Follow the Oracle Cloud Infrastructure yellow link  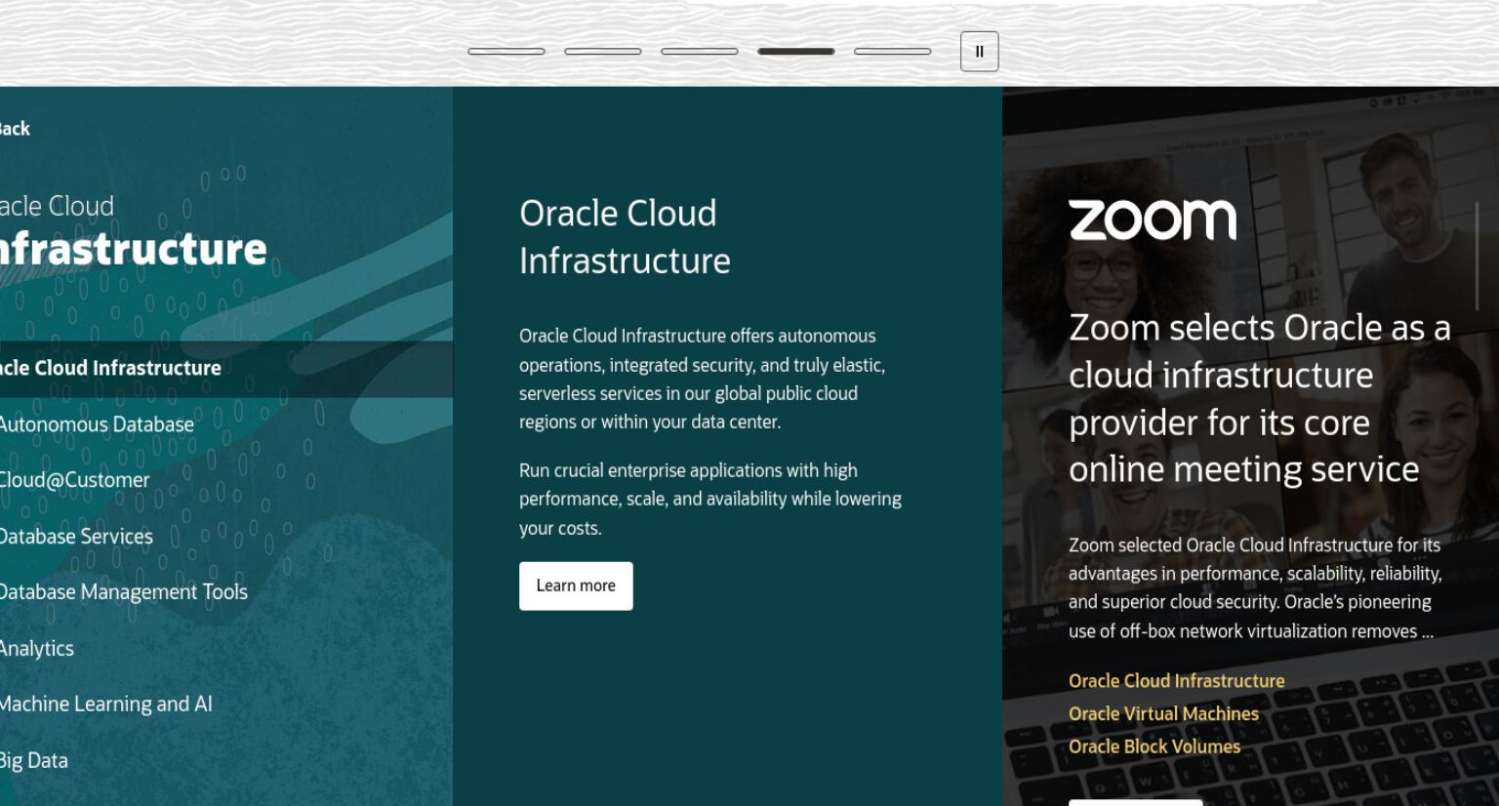pos(1176,681)
